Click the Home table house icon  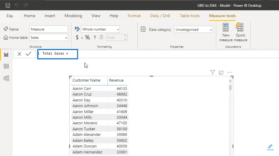click(6, 38)
